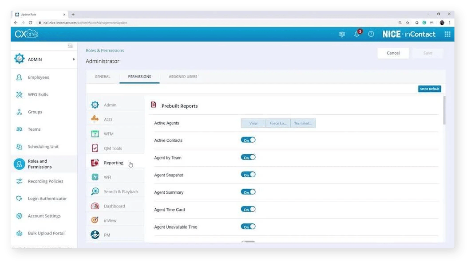Click the inView target icon
471x265 pixels.
click(95, 220)
